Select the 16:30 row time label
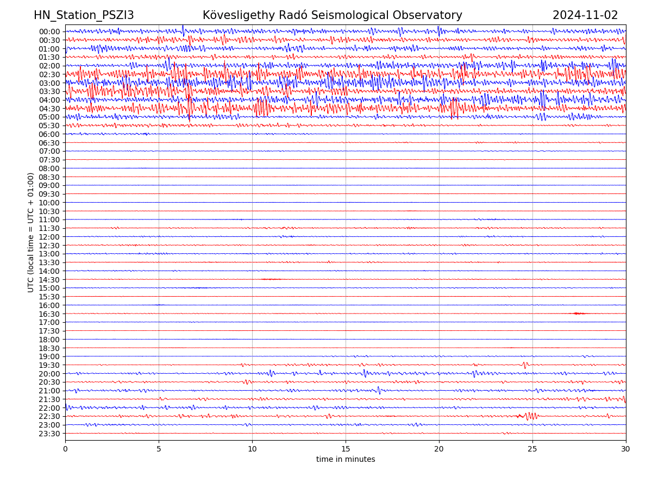652x489 pixels. point(49,314)
